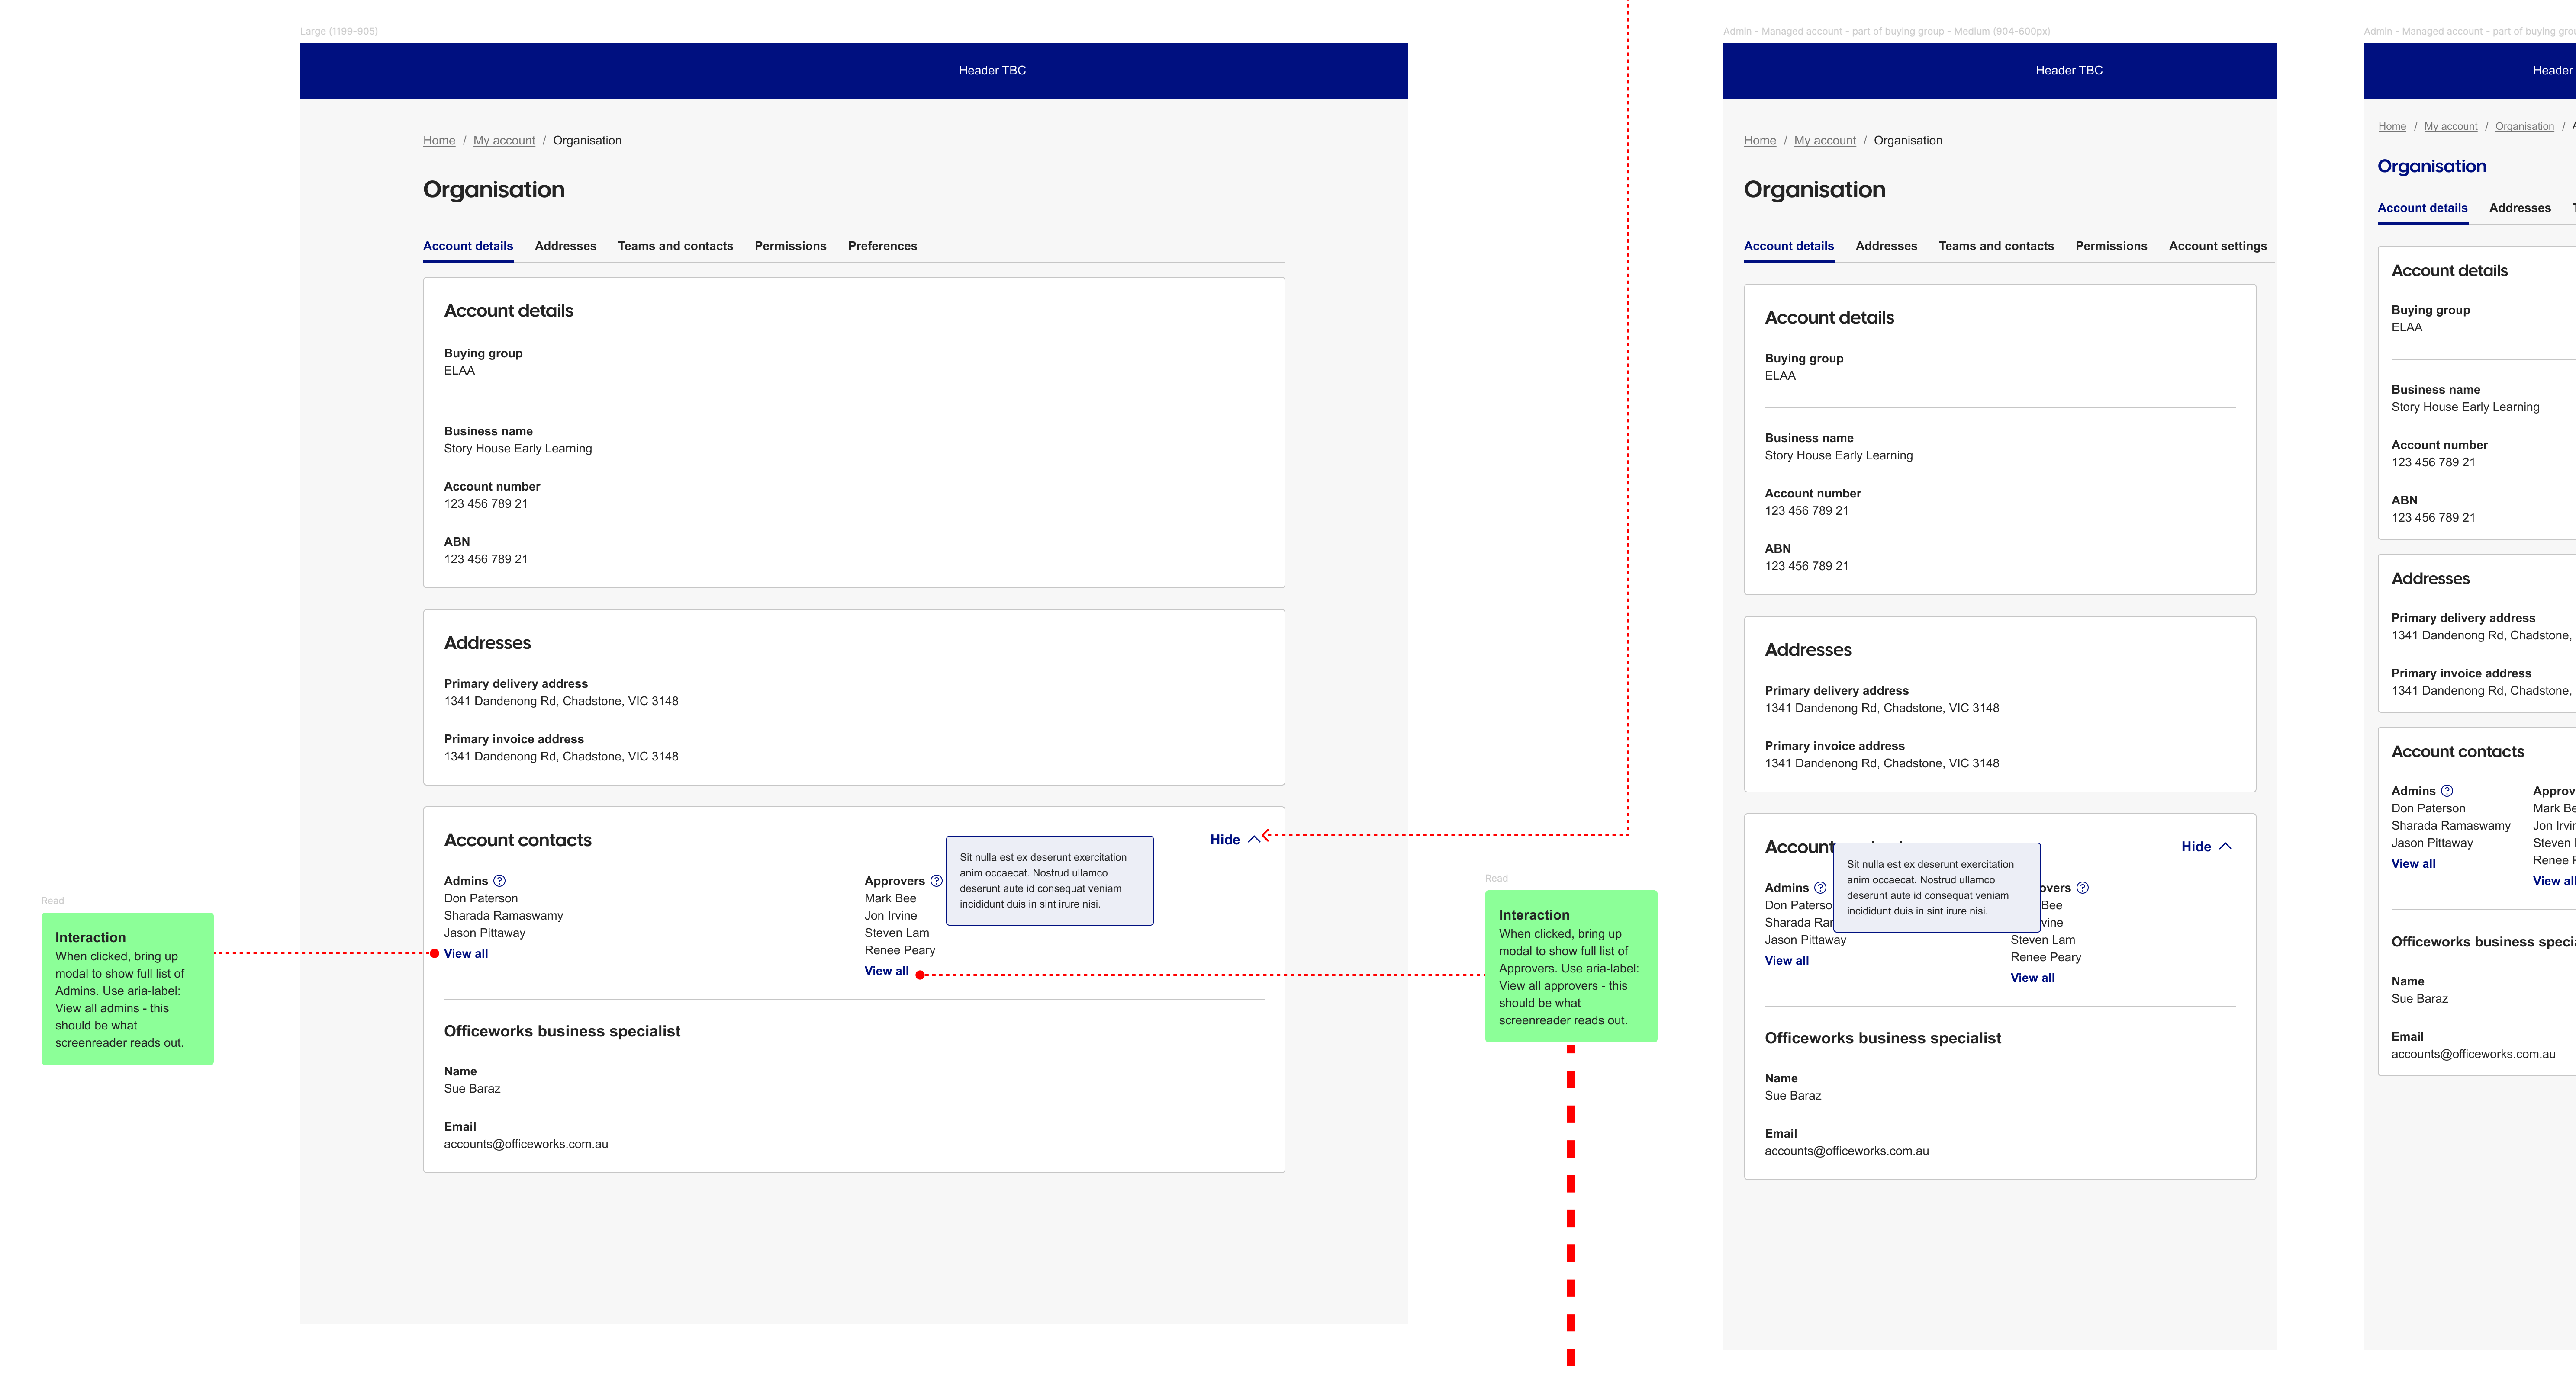Select 'Steven Lam' in Medium frame
Image resolution: width=2576 pixels, height=1379 pixels.
click(2042, 940)
